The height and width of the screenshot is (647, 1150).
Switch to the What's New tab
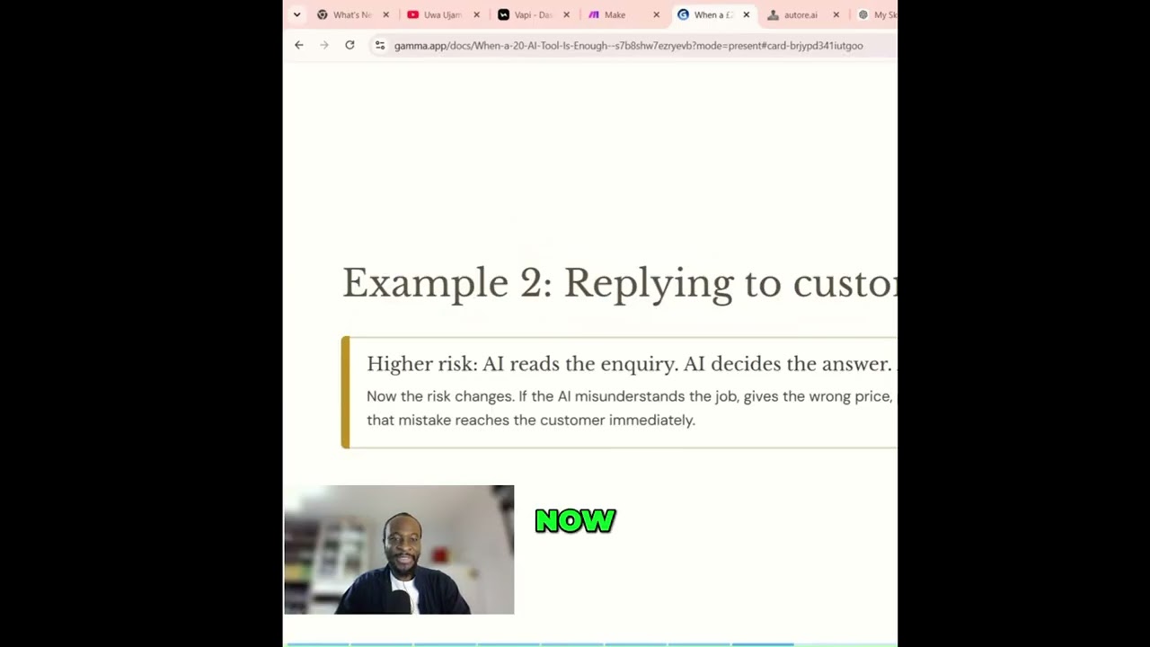point(352,14)
